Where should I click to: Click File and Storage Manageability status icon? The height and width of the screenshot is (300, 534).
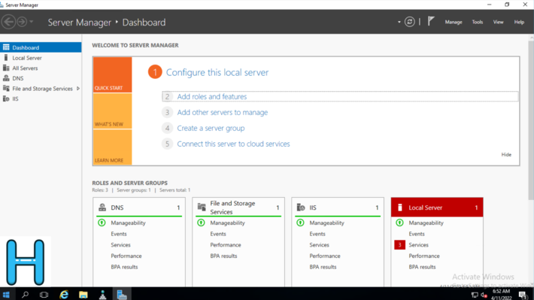pos(201,223)
